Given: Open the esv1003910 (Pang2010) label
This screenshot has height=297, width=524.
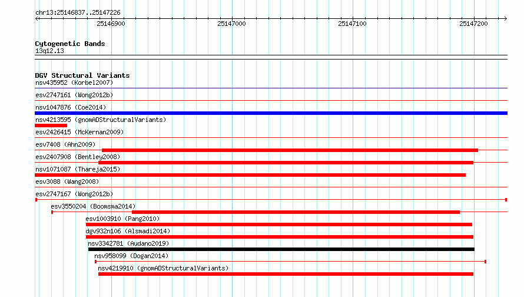Looking at the screenshot, I should pos(122,219).
